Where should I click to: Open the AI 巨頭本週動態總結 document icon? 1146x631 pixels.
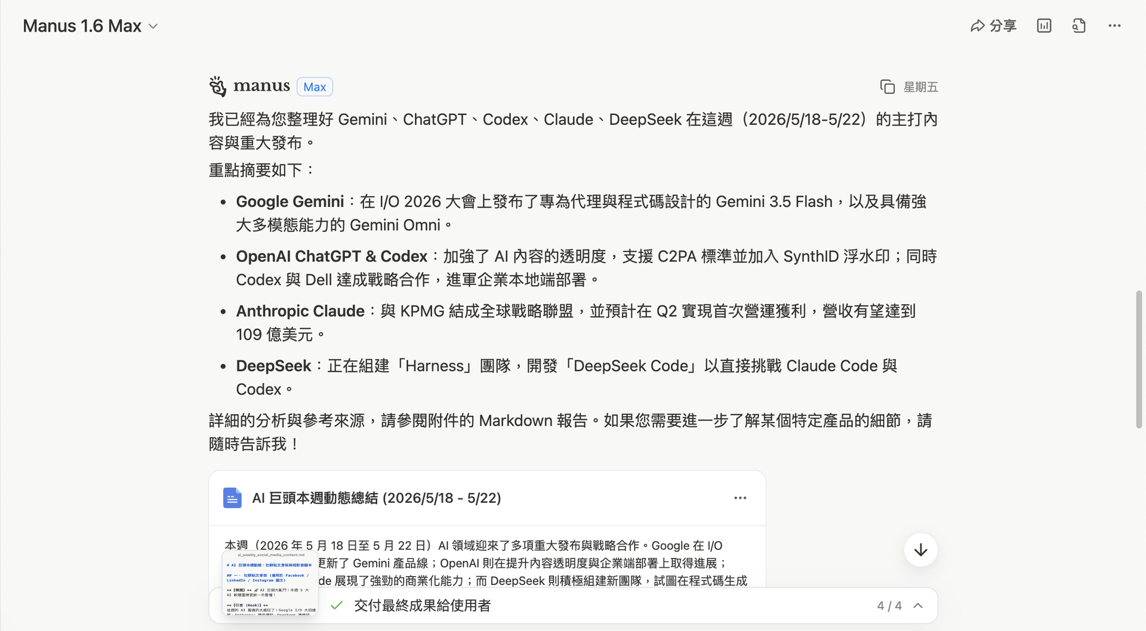(x=232, y=498)
